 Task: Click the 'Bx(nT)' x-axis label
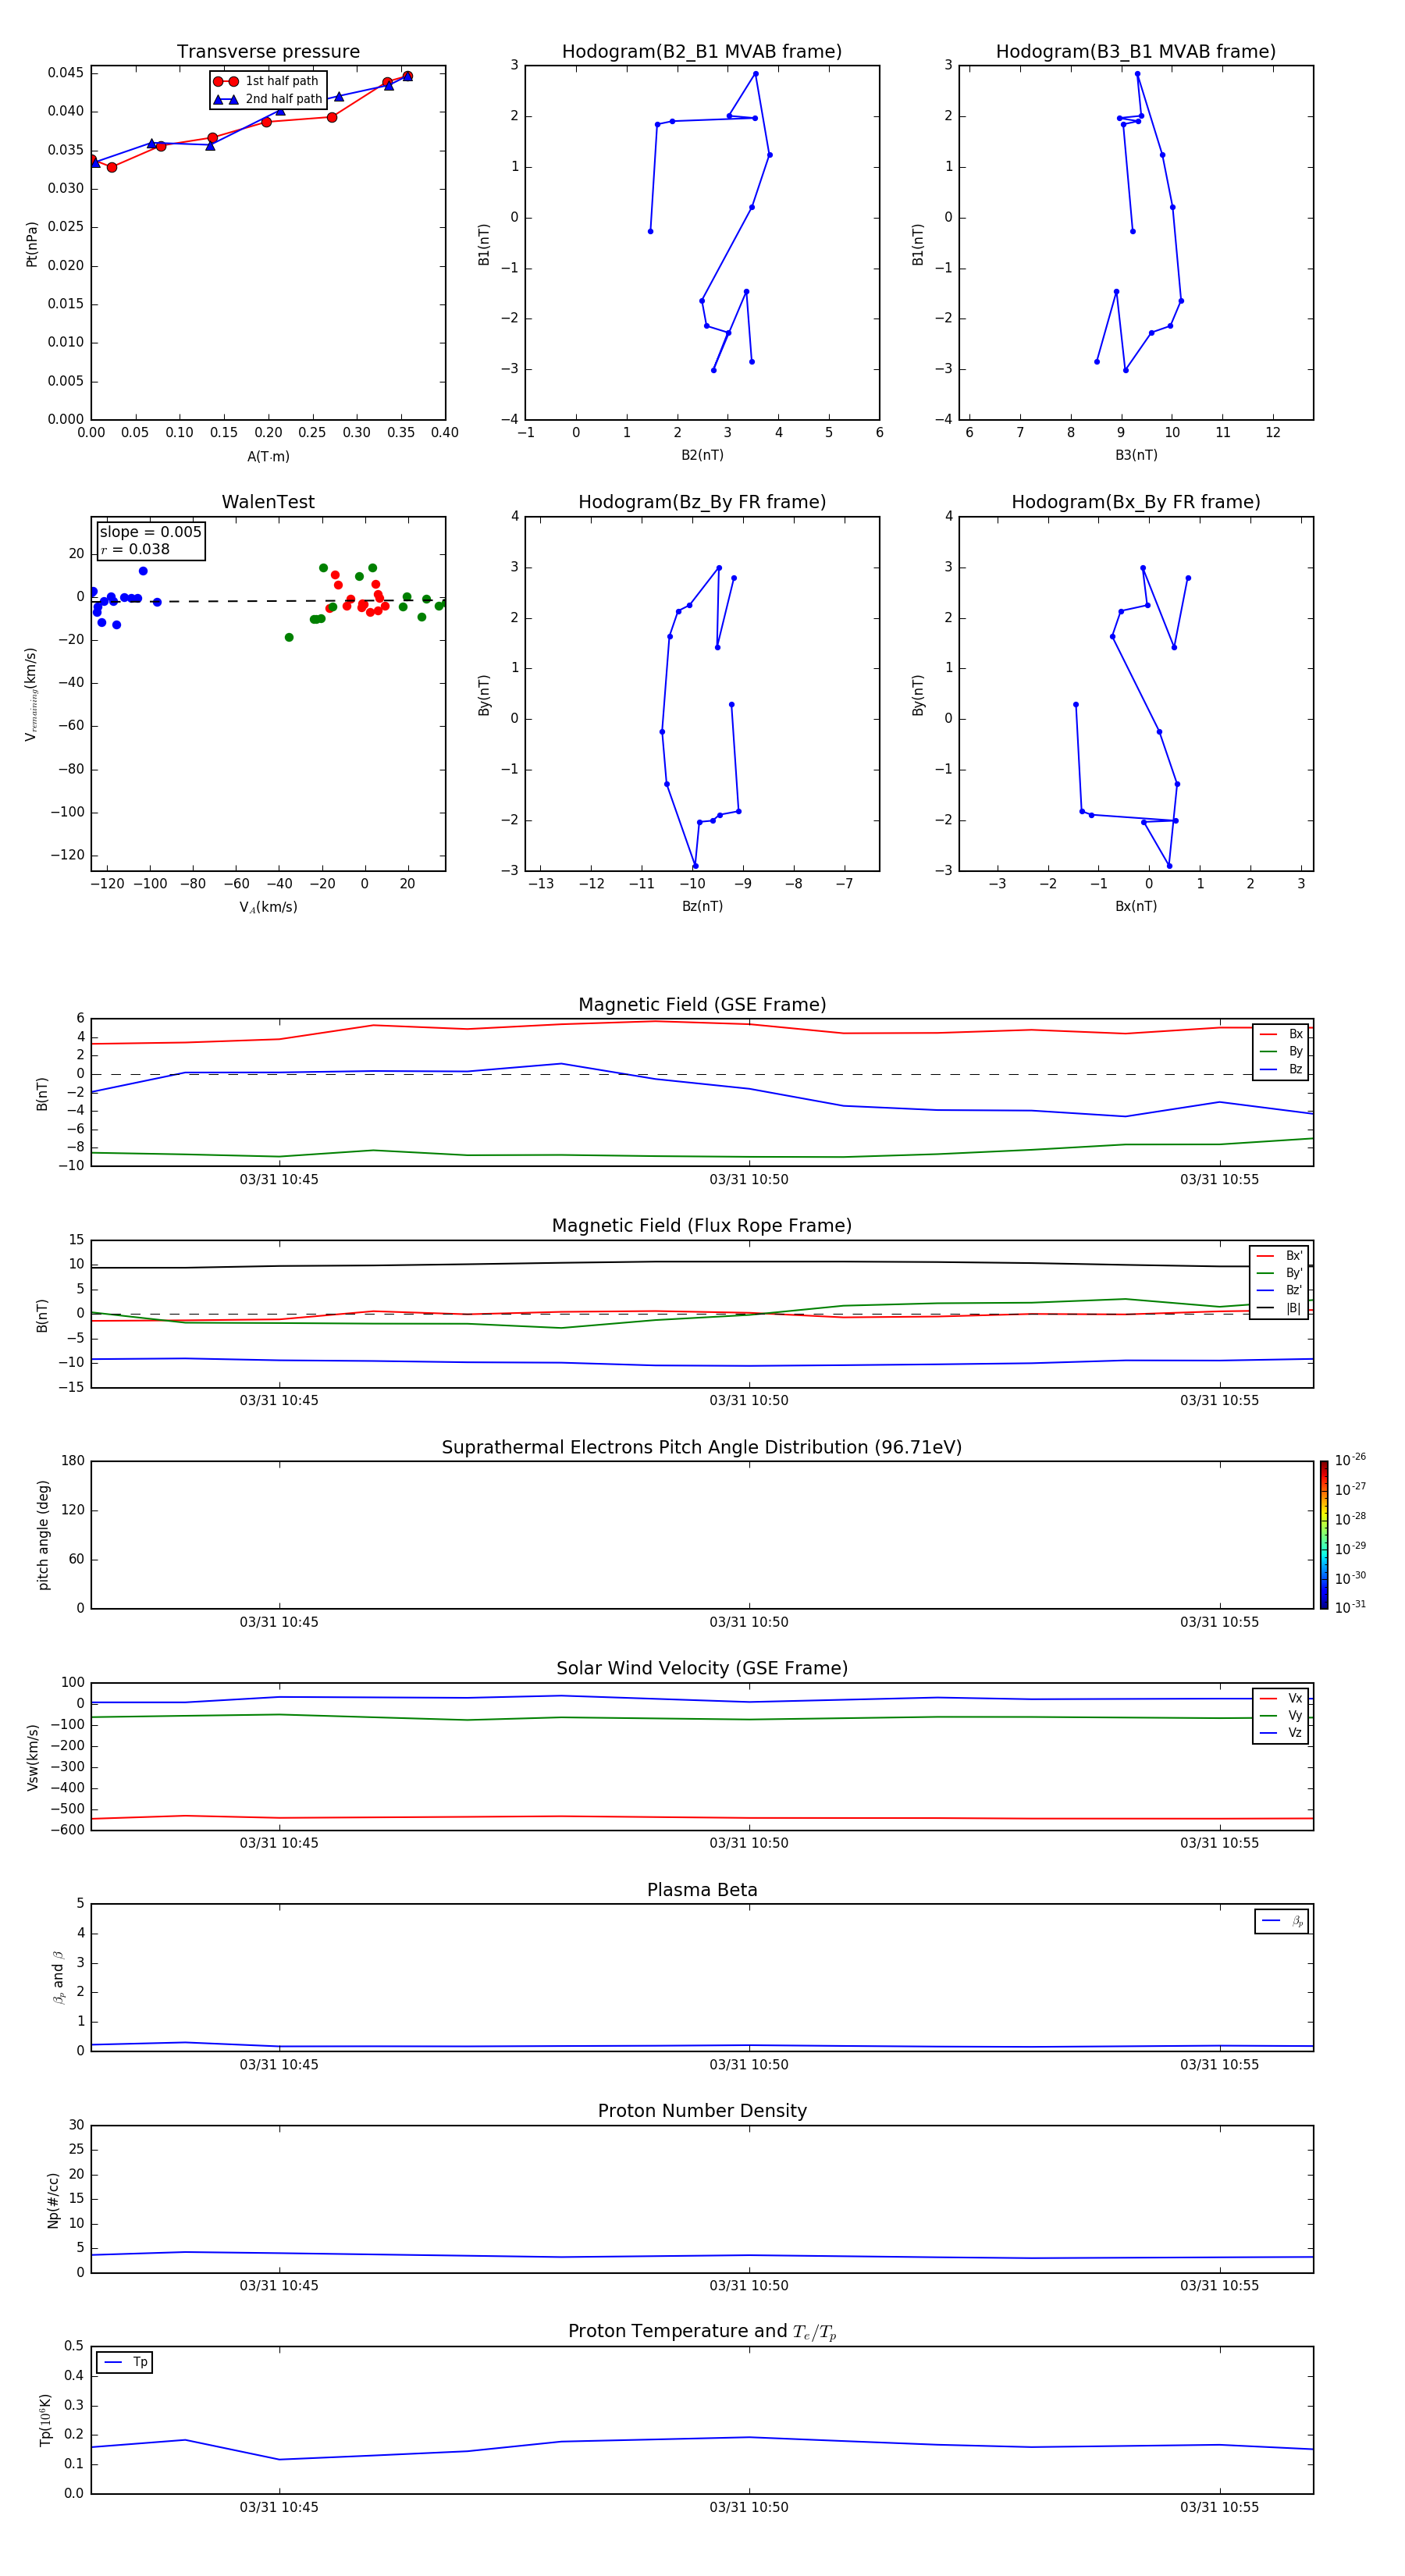(x=1136, y=906)
